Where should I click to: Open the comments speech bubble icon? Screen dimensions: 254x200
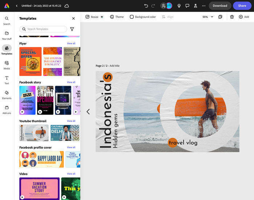pyautogui.click(x=187, y=6)
